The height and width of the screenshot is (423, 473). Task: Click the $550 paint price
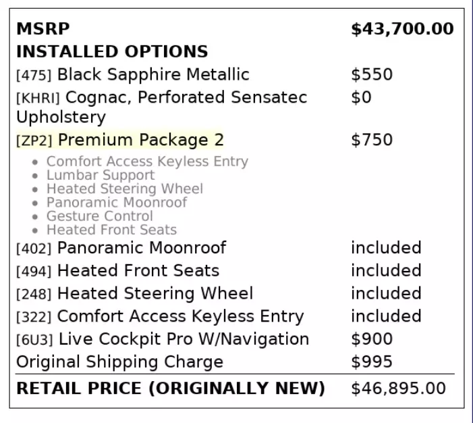coord(371,74)
